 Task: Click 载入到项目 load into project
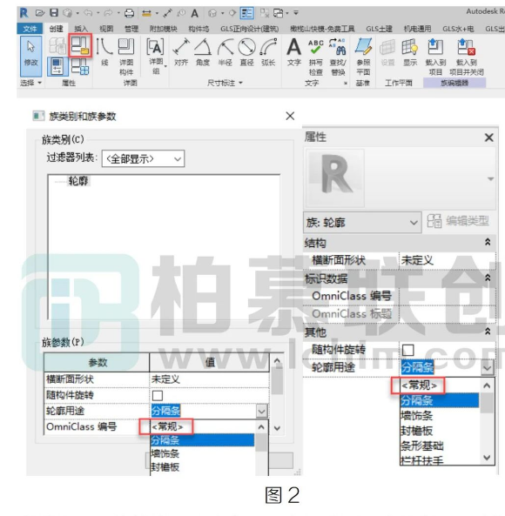point(435,57)
